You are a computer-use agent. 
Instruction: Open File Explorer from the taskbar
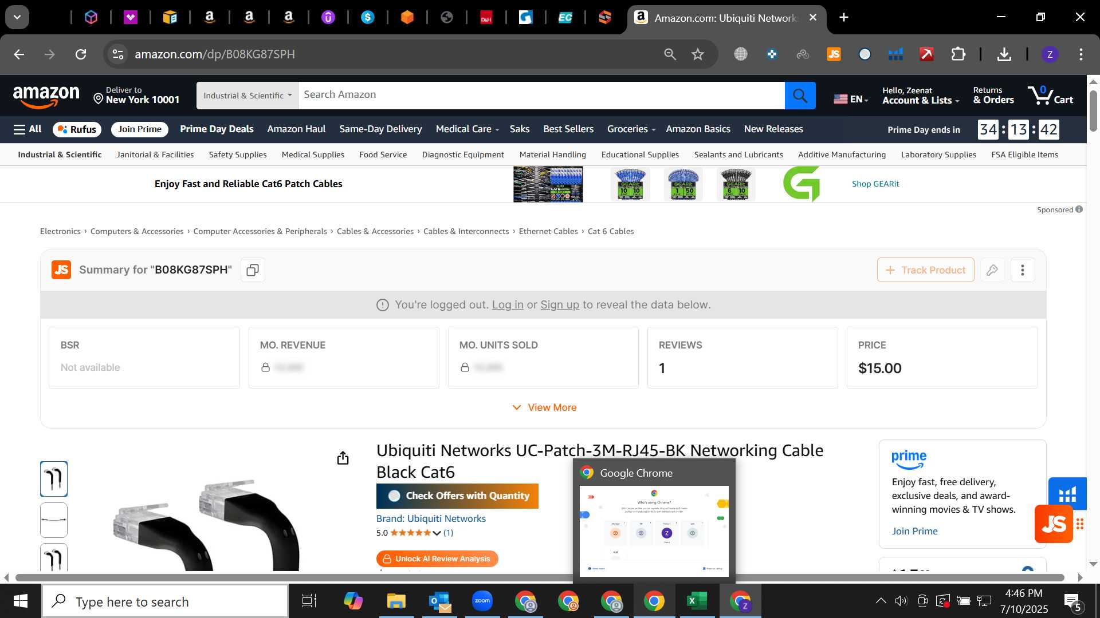(396, 601)
